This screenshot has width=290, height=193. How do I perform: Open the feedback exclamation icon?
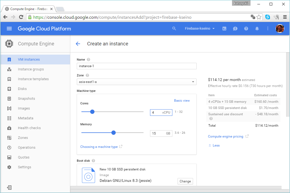235,29
